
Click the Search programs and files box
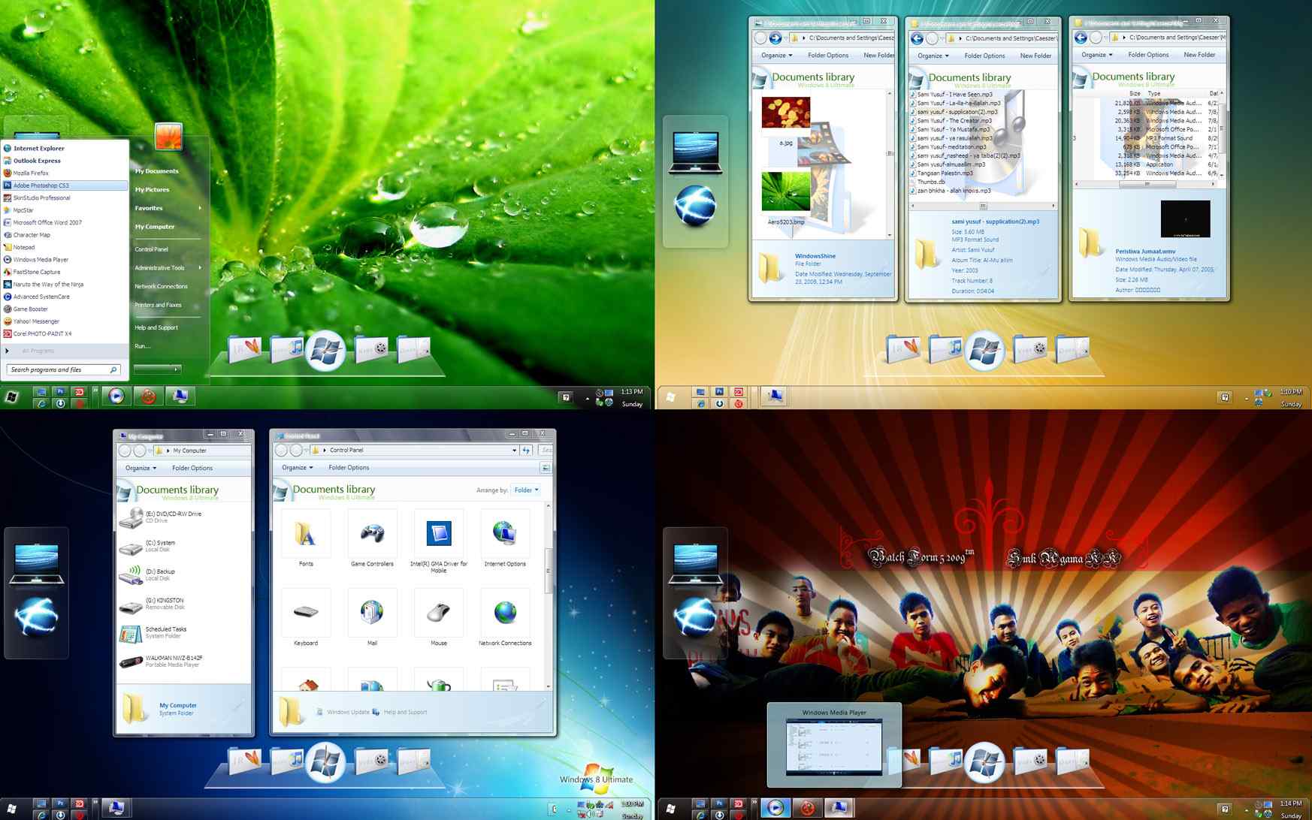(63, 369)
